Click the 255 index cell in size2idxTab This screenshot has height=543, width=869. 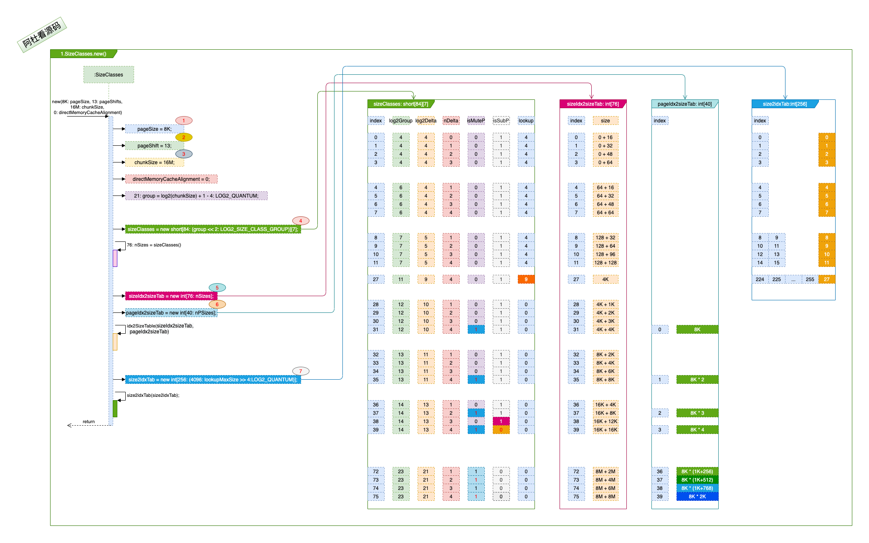click(x=810, y=279)
